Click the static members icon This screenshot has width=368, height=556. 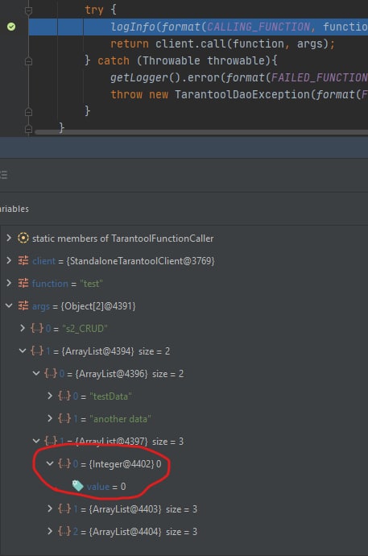click(23, 238)
